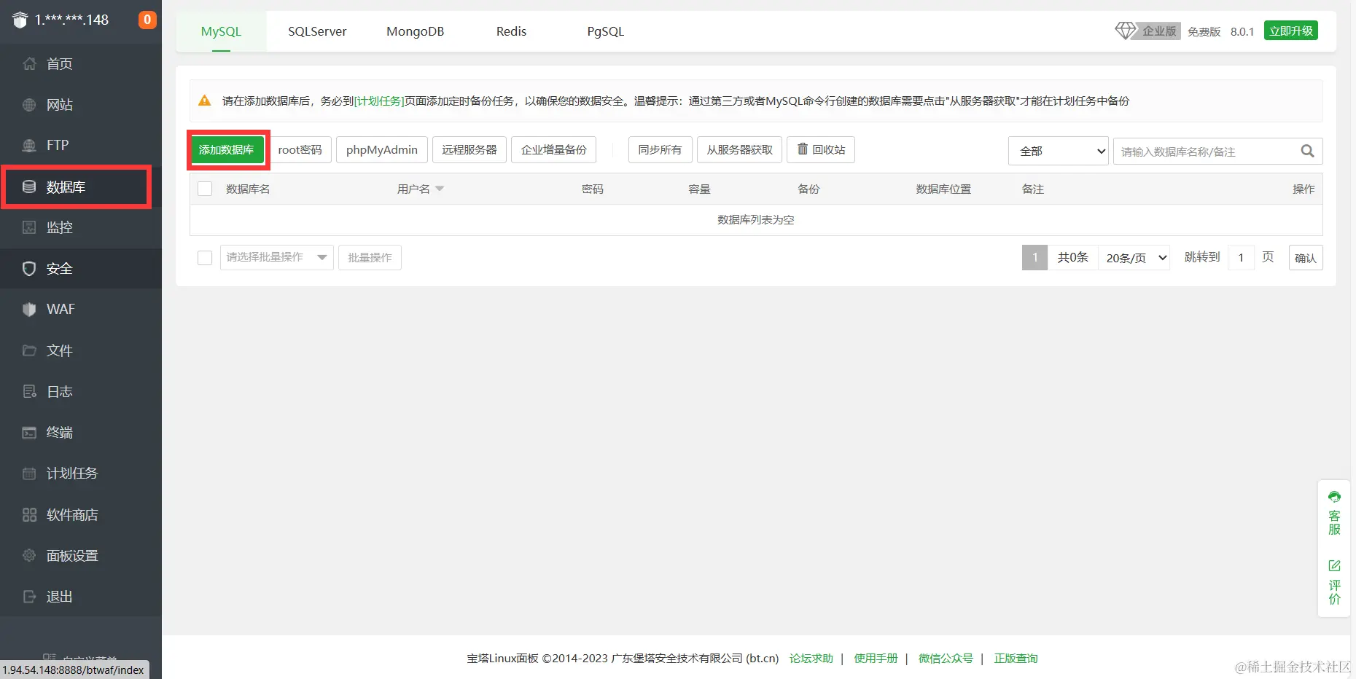The width and height of the screenshot is (1356, 679).
Task: Open phpMyAdmin from the toolbar
Action: point(381,149)
